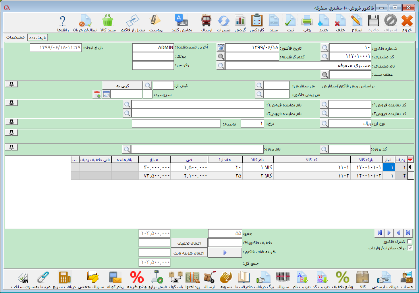Expand the هزینه های فاکتور arrow button
Image resolution: width=419 pixels, height=293 pixels.
point(225,253)
